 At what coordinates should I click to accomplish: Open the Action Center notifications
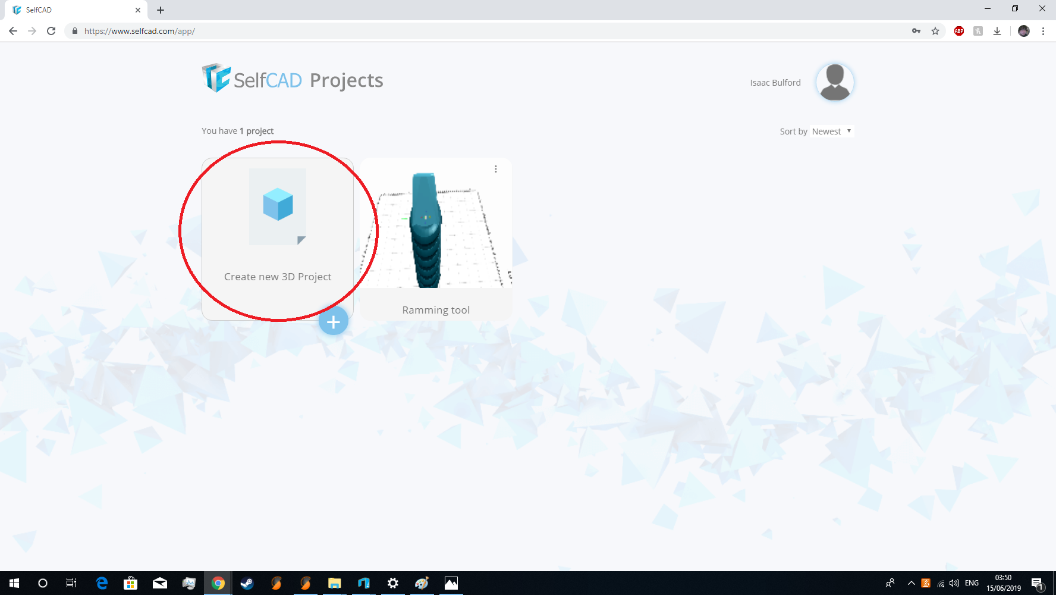1038,583
